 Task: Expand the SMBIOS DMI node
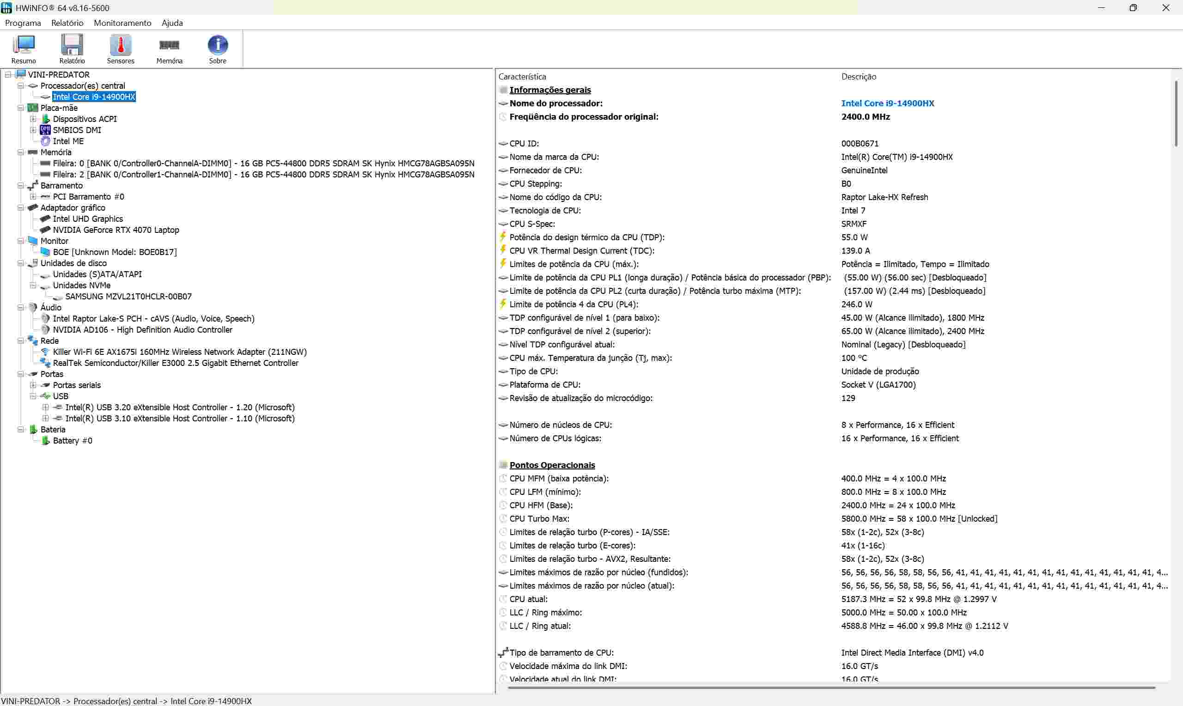(x=33, y=130)
